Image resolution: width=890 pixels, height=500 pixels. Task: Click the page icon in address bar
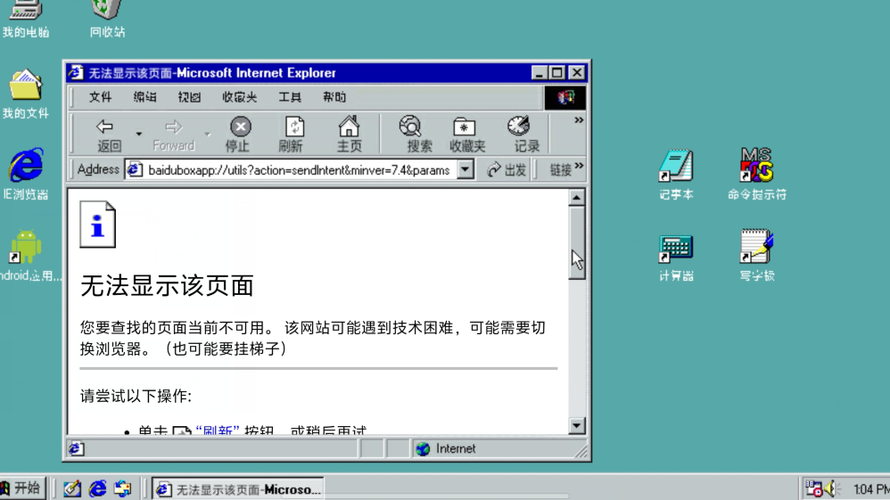[x=135, y=169]
